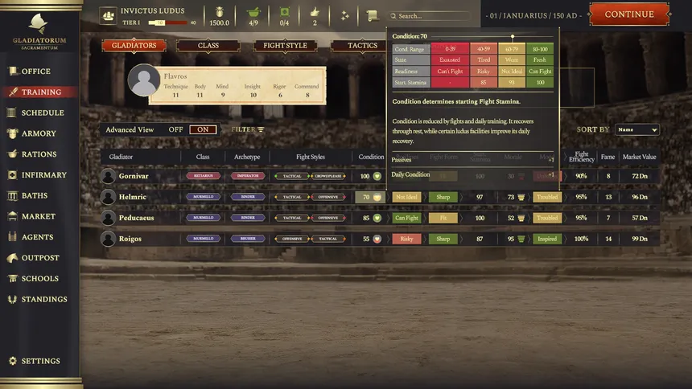Screen dimensions: 692x389
Task: Switch to the Gladiators tab
Action: click(134, 46)
